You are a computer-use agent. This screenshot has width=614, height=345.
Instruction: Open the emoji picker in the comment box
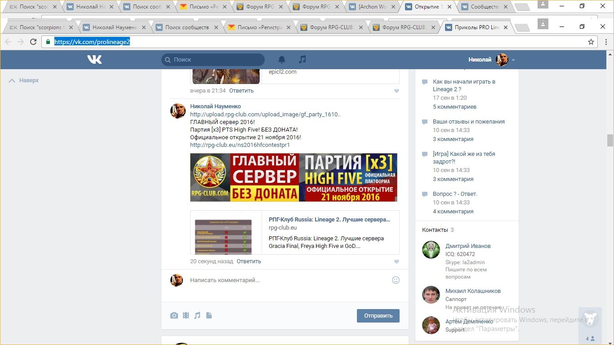coord(396,280)
